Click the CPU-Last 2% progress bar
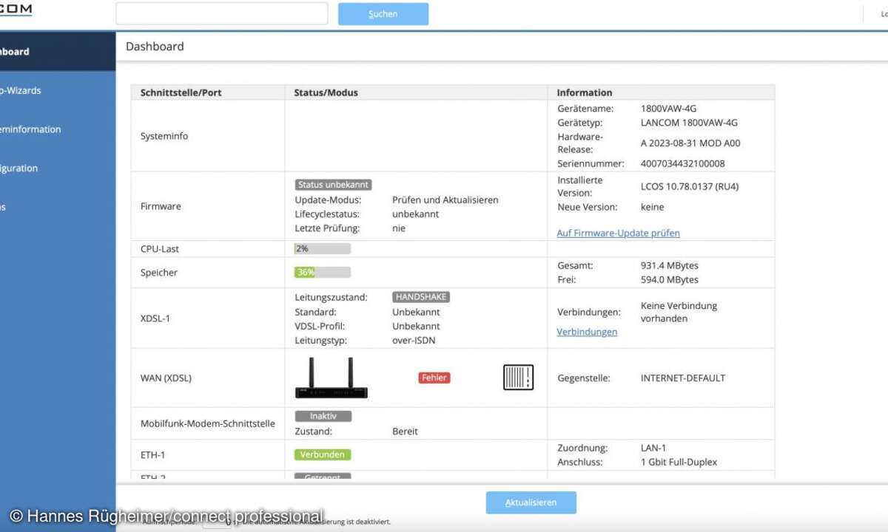The height and width of the screenshot is (532, 888). [323, 249]
